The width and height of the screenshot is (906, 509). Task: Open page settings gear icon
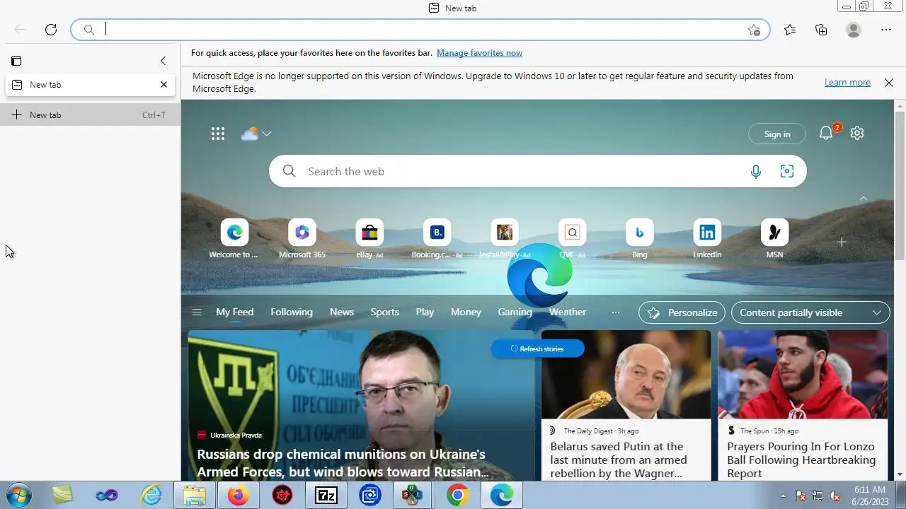coord(857,133)
